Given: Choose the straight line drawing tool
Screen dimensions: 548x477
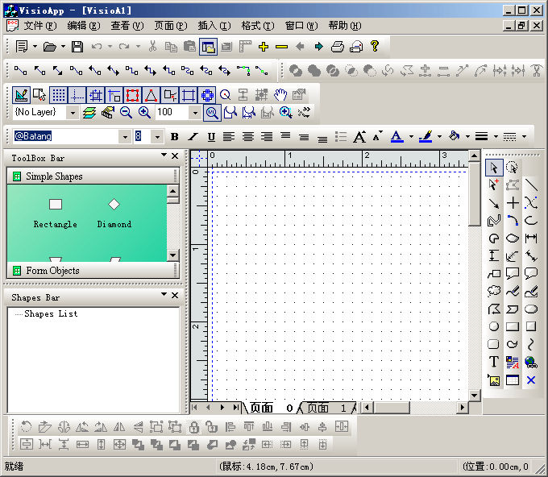Looking at the screenshot, I should 531,185.
